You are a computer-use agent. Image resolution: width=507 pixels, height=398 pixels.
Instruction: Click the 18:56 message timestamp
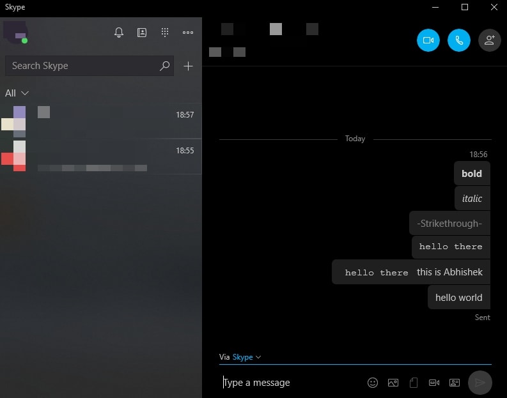[478, 155]
